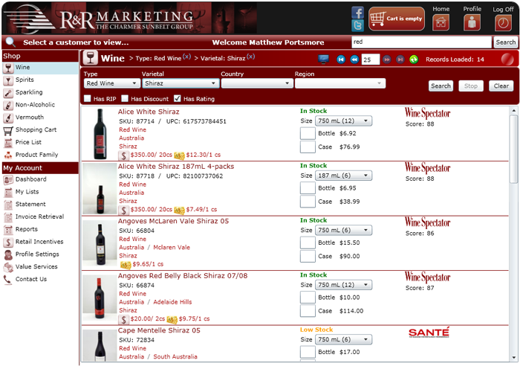Viewport: 520px width, 366px height.
Task: Click Bottle quantity box priced $10.00
Action: (308, 298)
